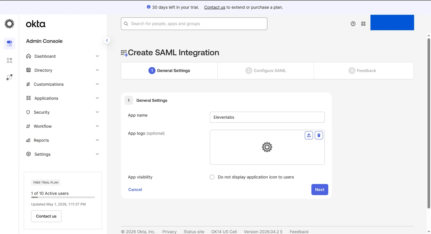Open the add-apps grid icon in left rail
This screenshot has width=431, height=234.
[x=9, y=60]
